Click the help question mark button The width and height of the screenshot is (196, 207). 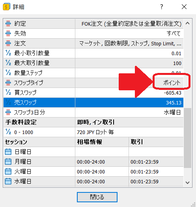[x=162, y=7]
